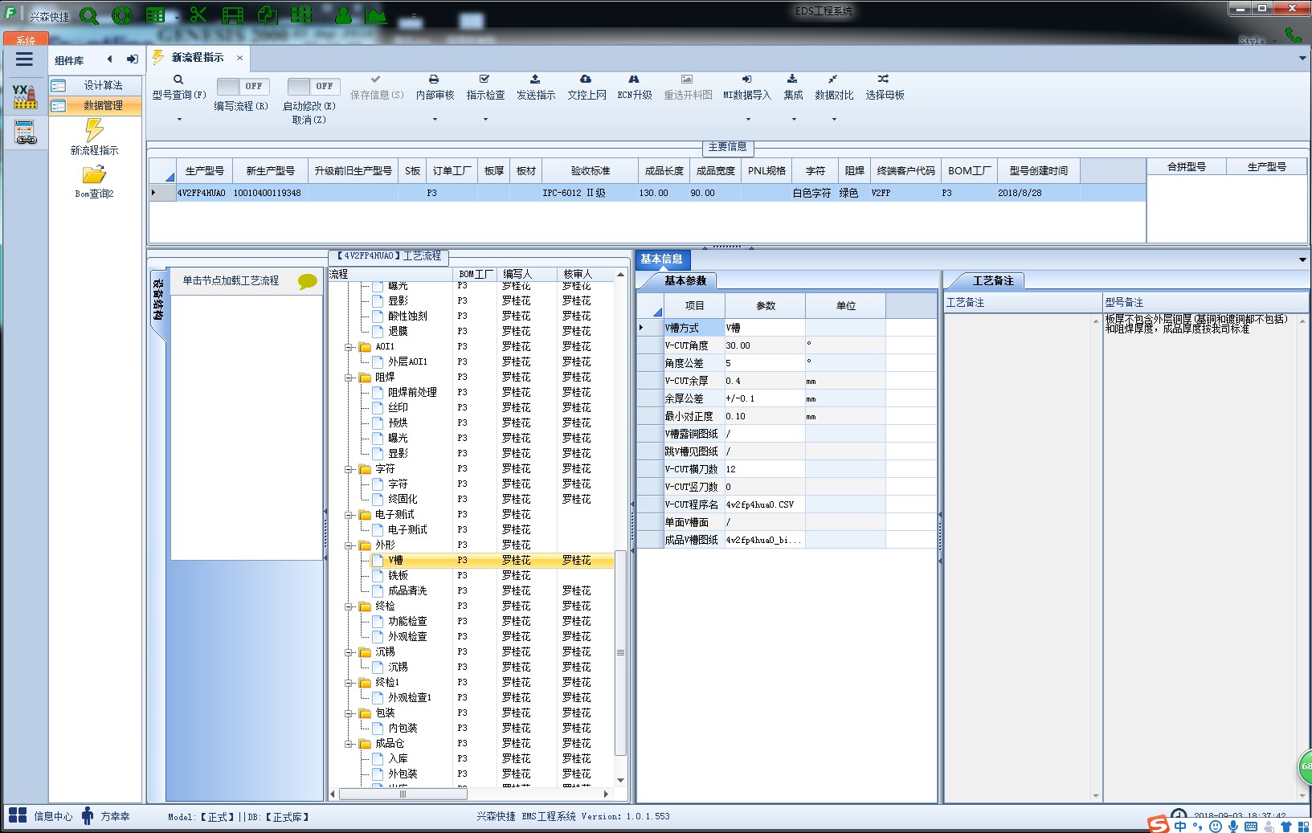
Task: Collapse the 组件库 panel with left arrow
Action: click(x=110, y=59)
